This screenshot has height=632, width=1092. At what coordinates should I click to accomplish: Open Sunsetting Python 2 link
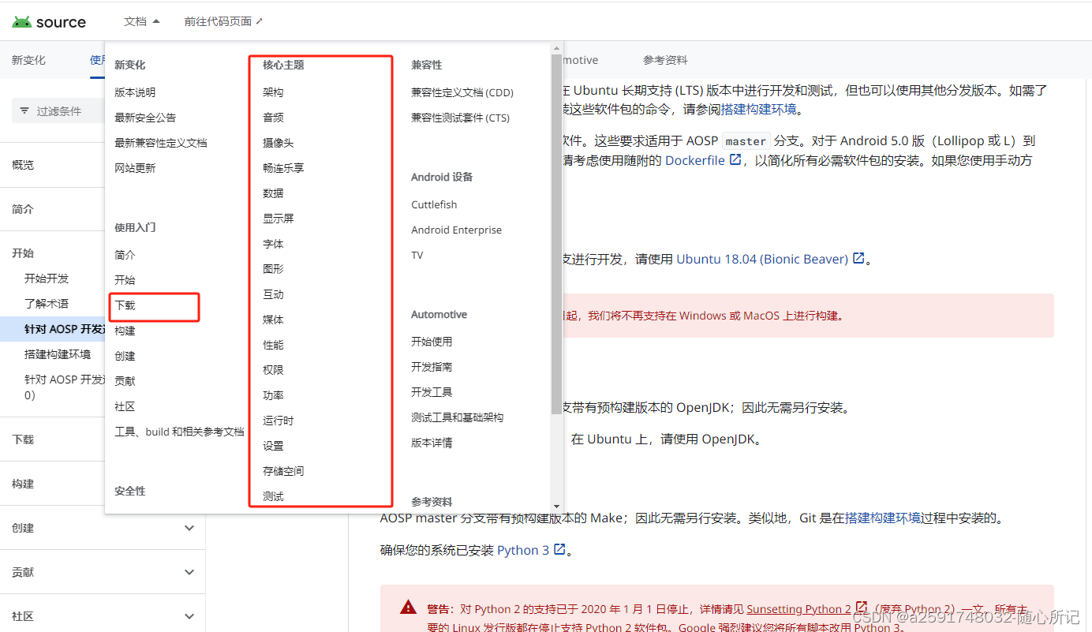(798, 609)
